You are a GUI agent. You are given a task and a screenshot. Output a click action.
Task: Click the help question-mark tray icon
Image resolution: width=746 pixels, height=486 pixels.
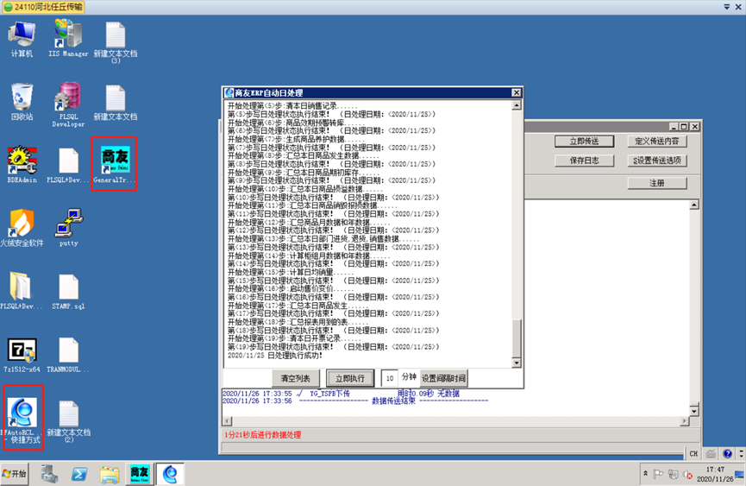tap(727, 454)
